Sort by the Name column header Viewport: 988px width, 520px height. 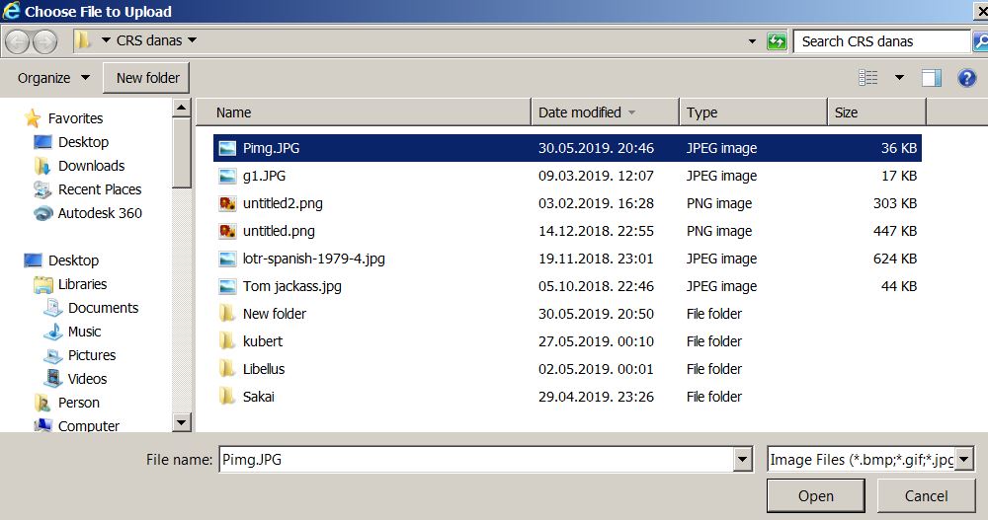[364, 112]
